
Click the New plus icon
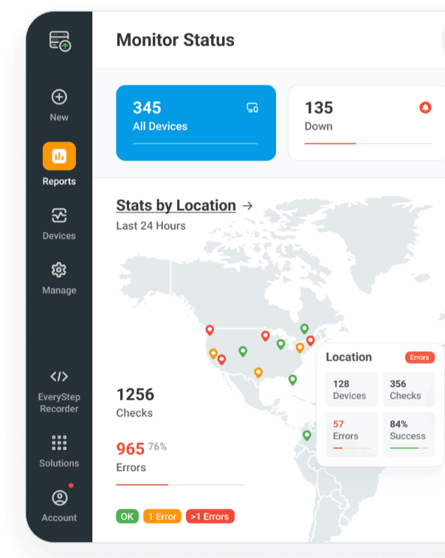click(59, 97)
